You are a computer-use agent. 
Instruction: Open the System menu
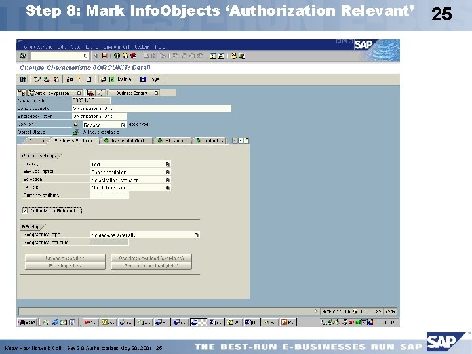click(x=142, y=47)
